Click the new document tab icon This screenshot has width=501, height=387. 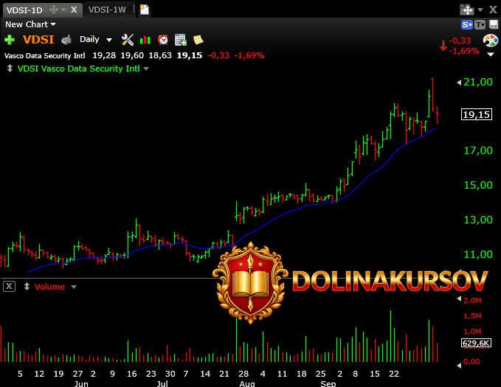[x=145, y=10]
